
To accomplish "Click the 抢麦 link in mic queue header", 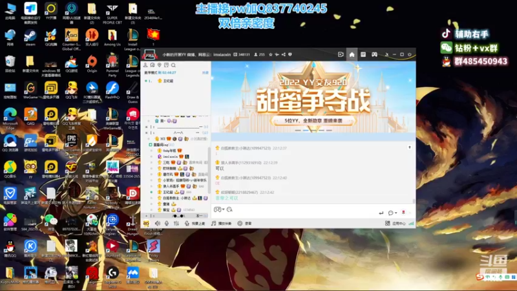I will pyautogui.click(x=205, y=72).
